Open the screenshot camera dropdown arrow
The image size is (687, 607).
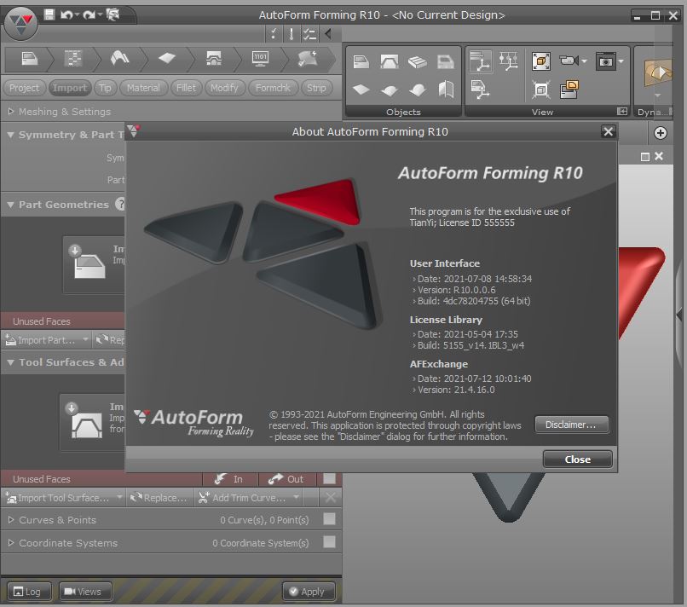tap(621, 61)
